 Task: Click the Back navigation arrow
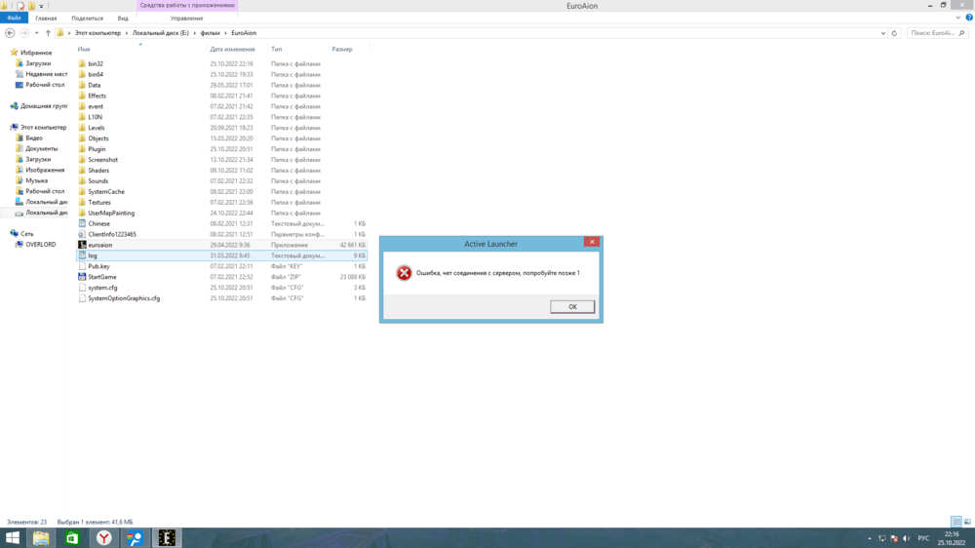pyautogui.click(x=10, y=33)
